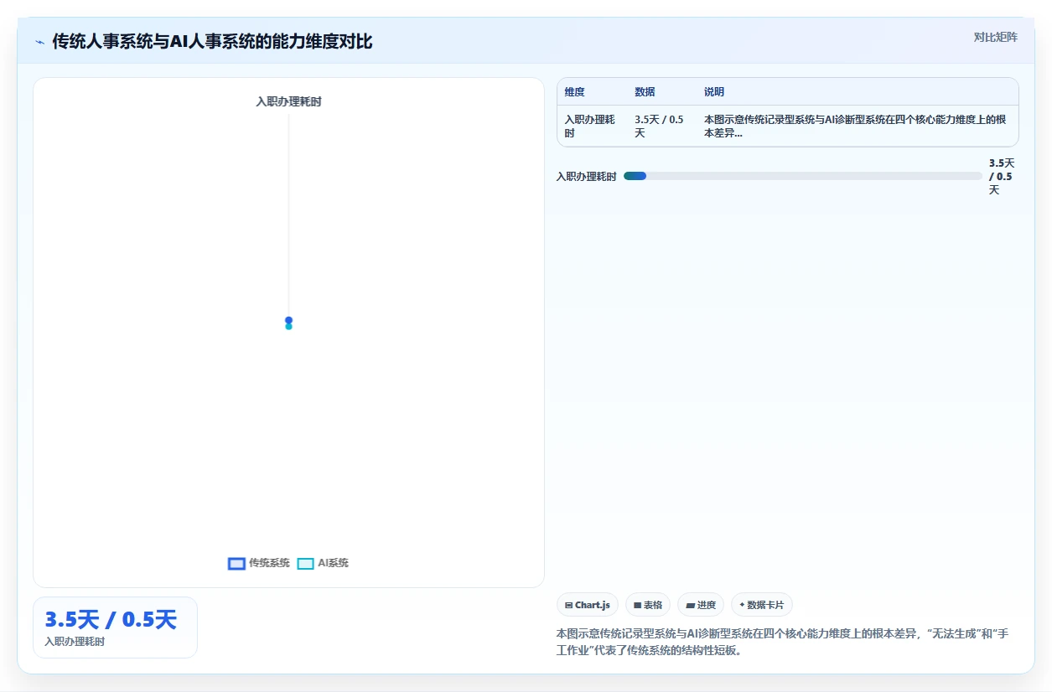
Task: Click the 数据卡片 tag chip
Action: tap(762, 605)
